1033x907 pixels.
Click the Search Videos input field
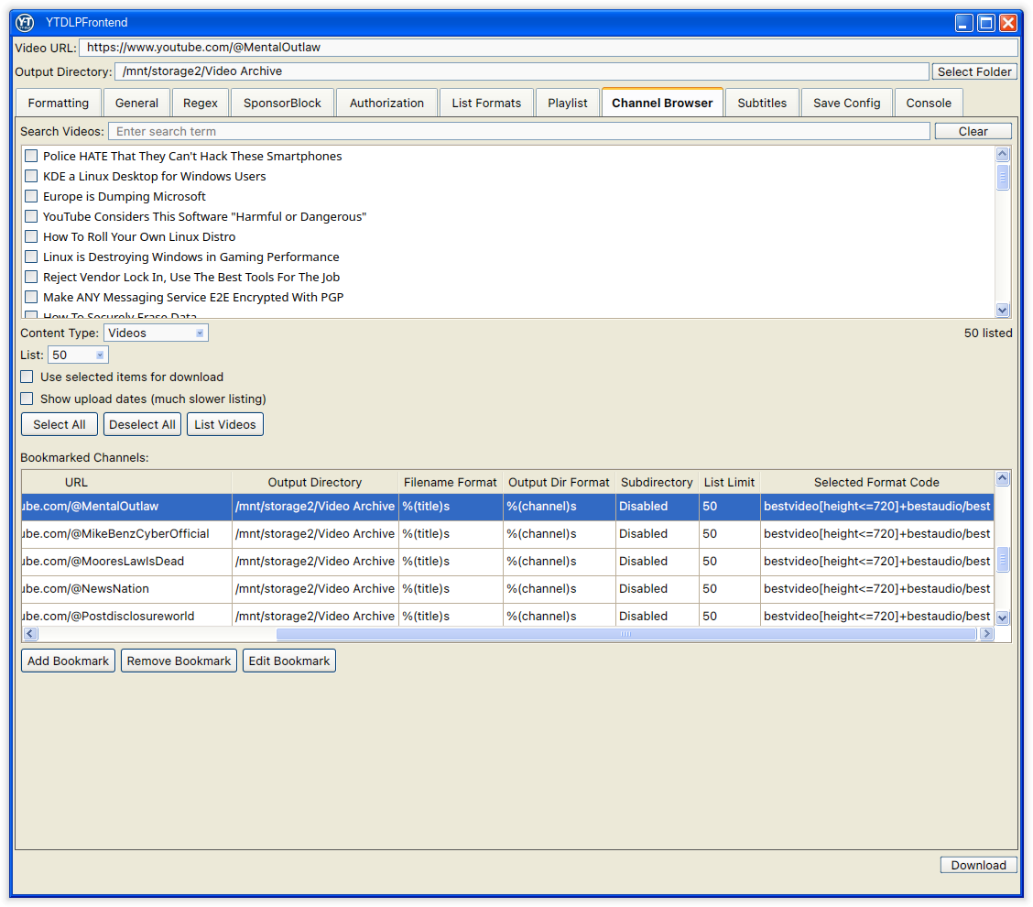[x=519, y=131]
